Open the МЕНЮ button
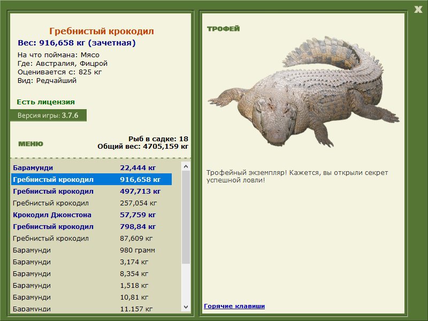428x321 pixels. coord(30,144)
